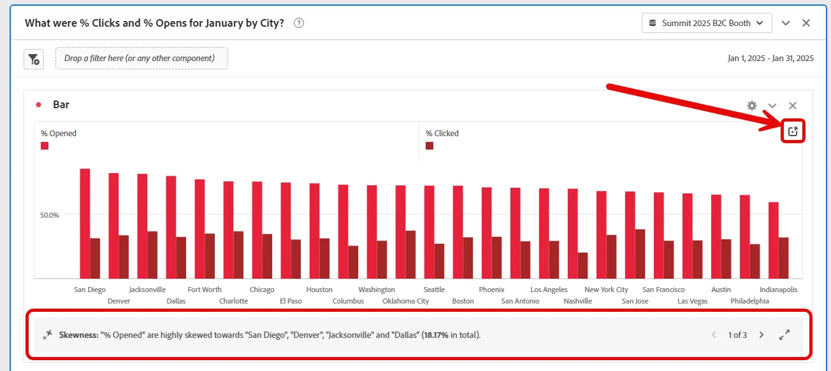Image resolution: width=831 pixels, height=371 pixels.
Task: Click the Oklahoma City axis label
Action: pos(406,301)
